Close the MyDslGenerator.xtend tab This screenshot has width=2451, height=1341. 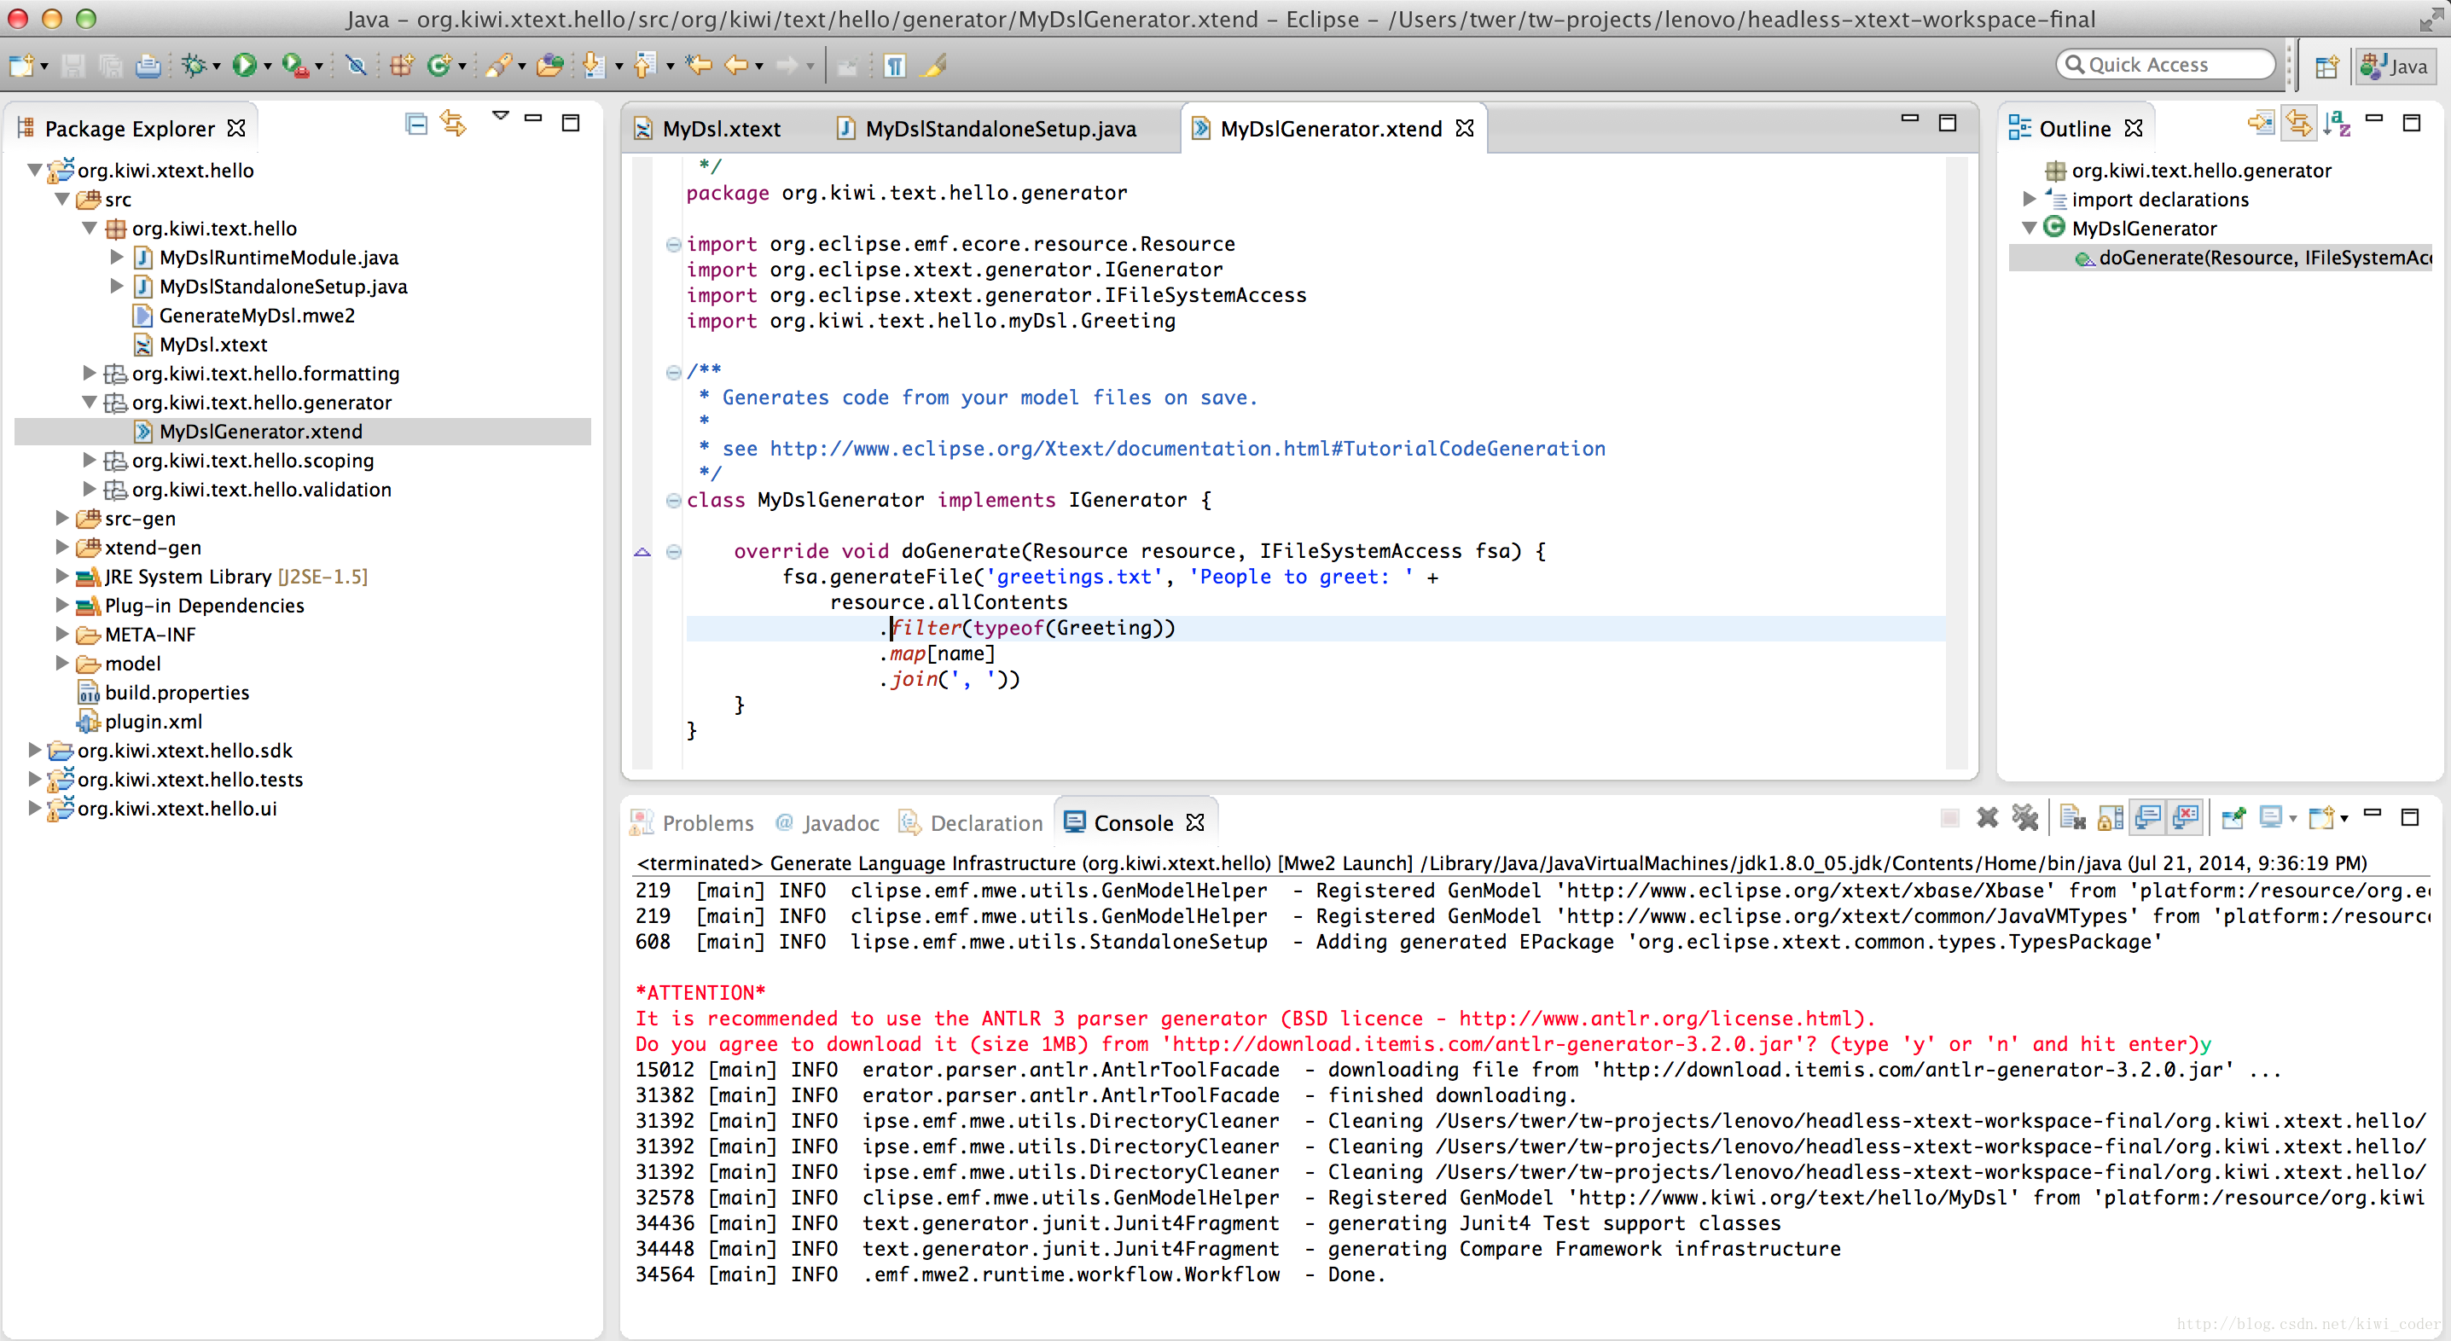pos(1466,129)
